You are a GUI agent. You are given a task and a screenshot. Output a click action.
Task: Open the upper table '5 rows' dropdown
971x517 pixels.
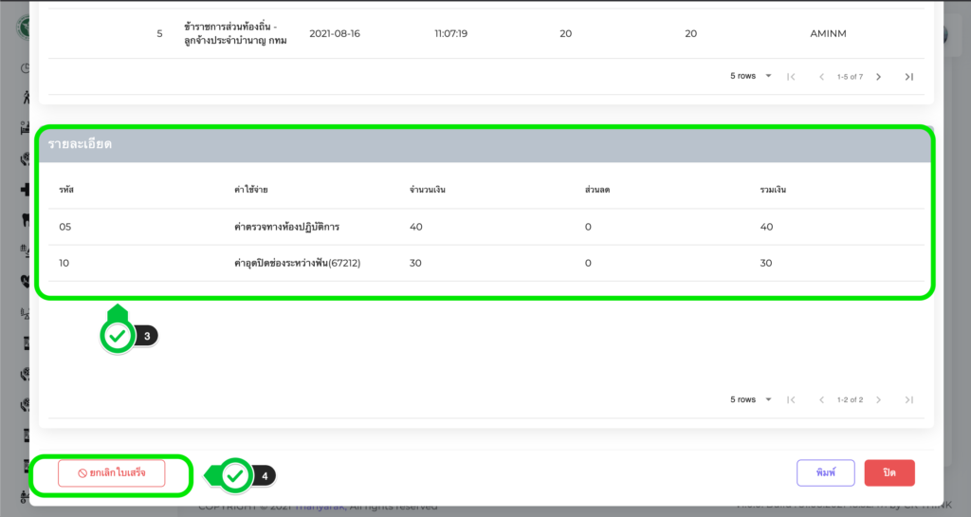[751, 77]
